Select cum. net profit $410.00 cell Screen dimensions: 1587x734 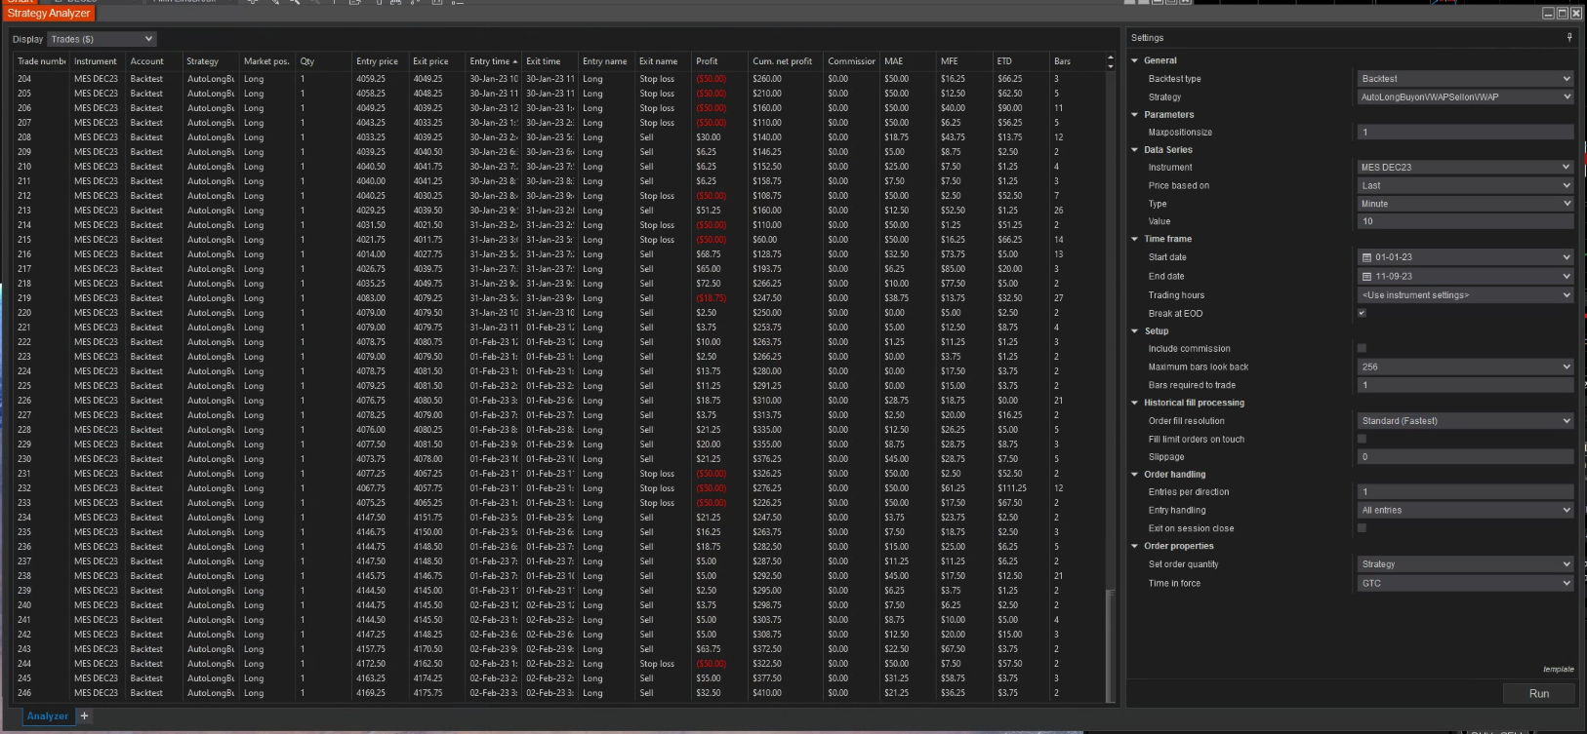point(767,693)
